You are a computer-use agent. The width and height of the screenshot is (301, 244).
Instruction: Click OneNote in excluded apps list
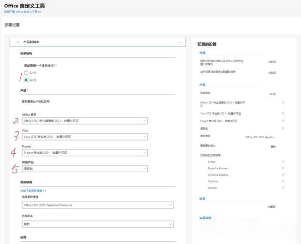pyautogui.click(x=213, y=181)
